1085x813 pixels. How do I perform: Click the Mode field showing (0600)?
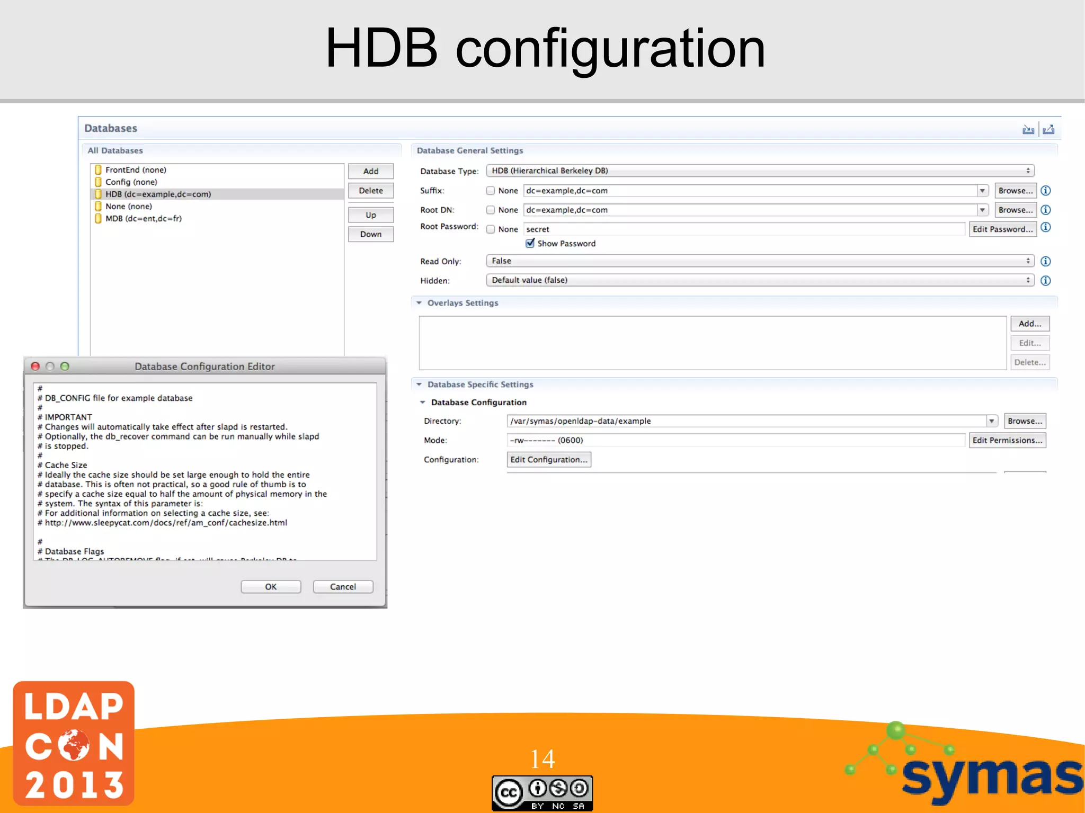(x=736, y=440)
